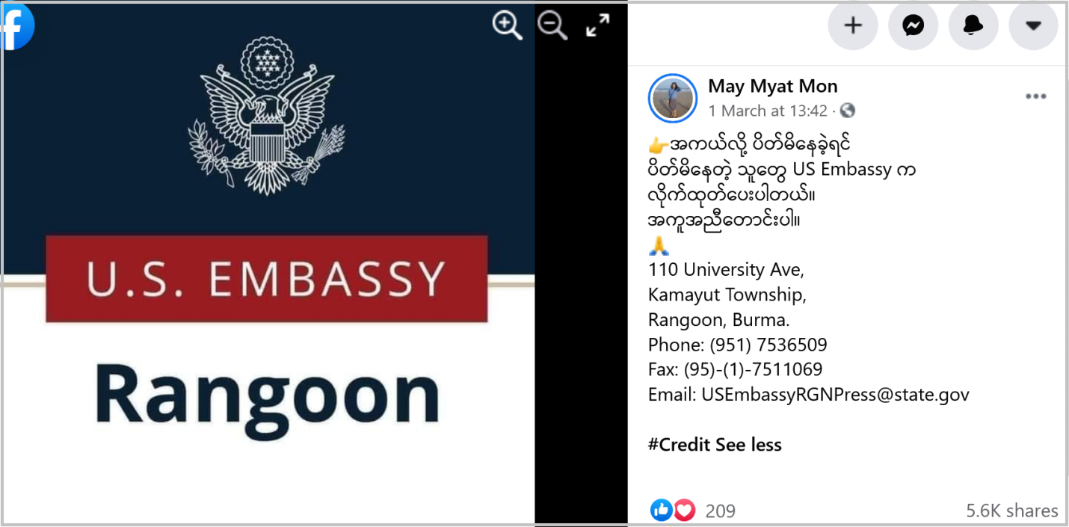Expand the account dropdown arrow

[x=1033, y=25]
